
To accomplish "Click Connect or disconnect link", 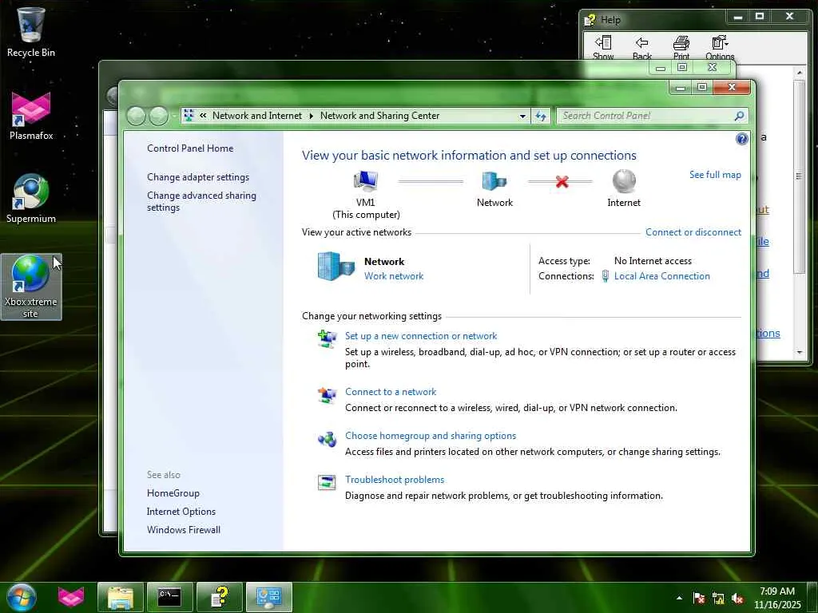I will [x=693, y=232].
